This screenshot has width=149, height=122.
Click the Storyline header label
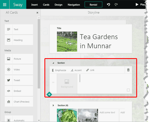pos(93,12)
